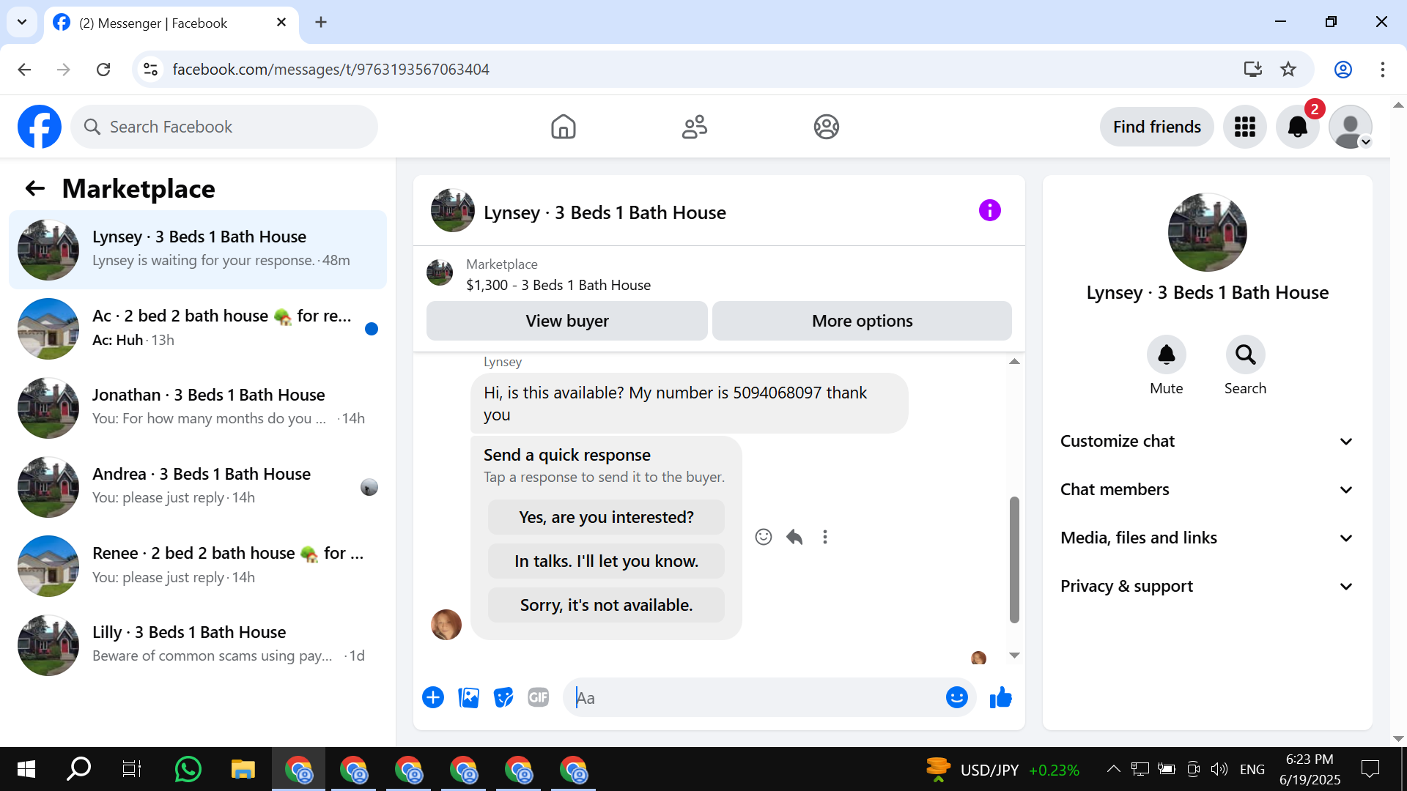Click Lynsey's avatar beside the quick response
Screen dimensions: 1407x791
point(446,625)
